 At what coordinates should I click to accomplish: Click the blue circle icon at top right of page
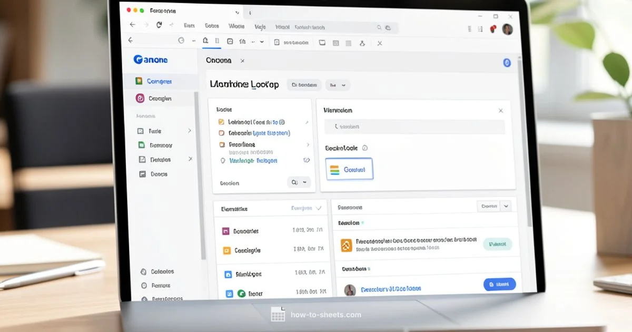(x=507, y=63)
